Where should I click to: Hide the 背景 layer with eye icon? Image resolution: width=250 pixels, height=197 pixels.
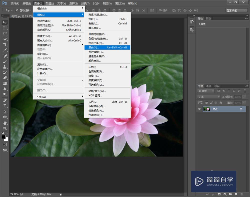point(199,109)
